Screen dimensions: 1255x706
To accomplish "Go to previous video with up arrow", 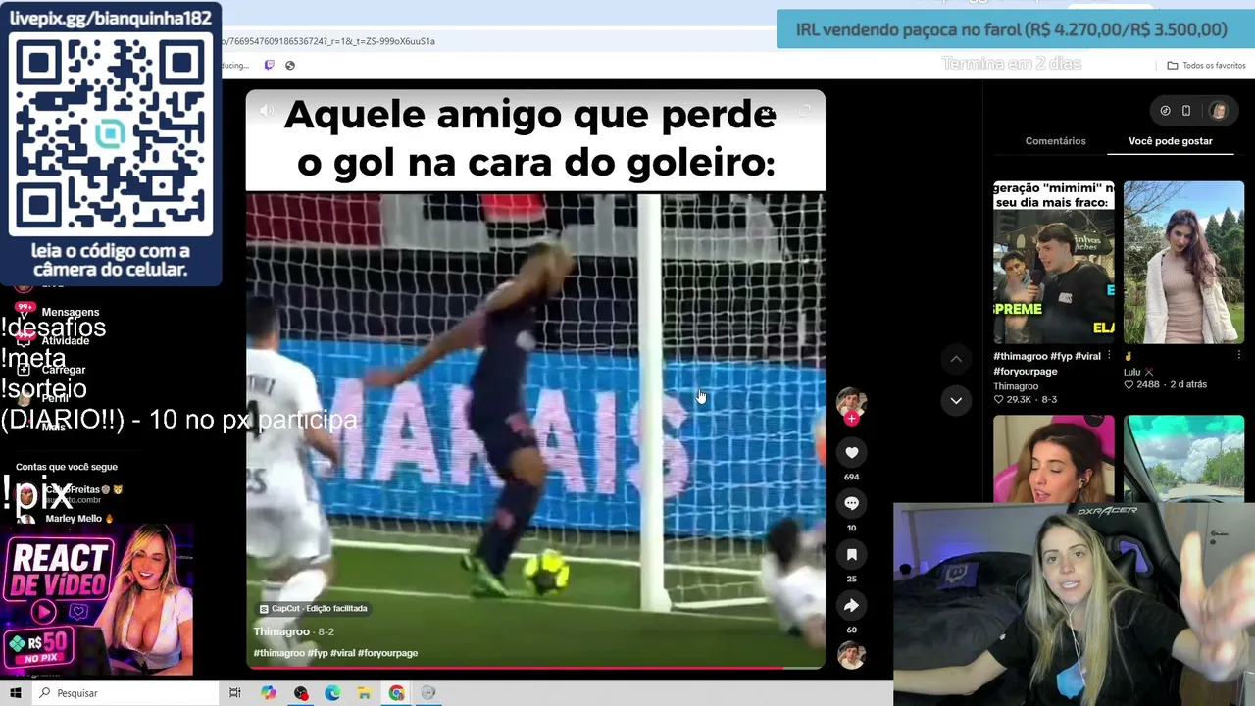I will click(956, 360).
